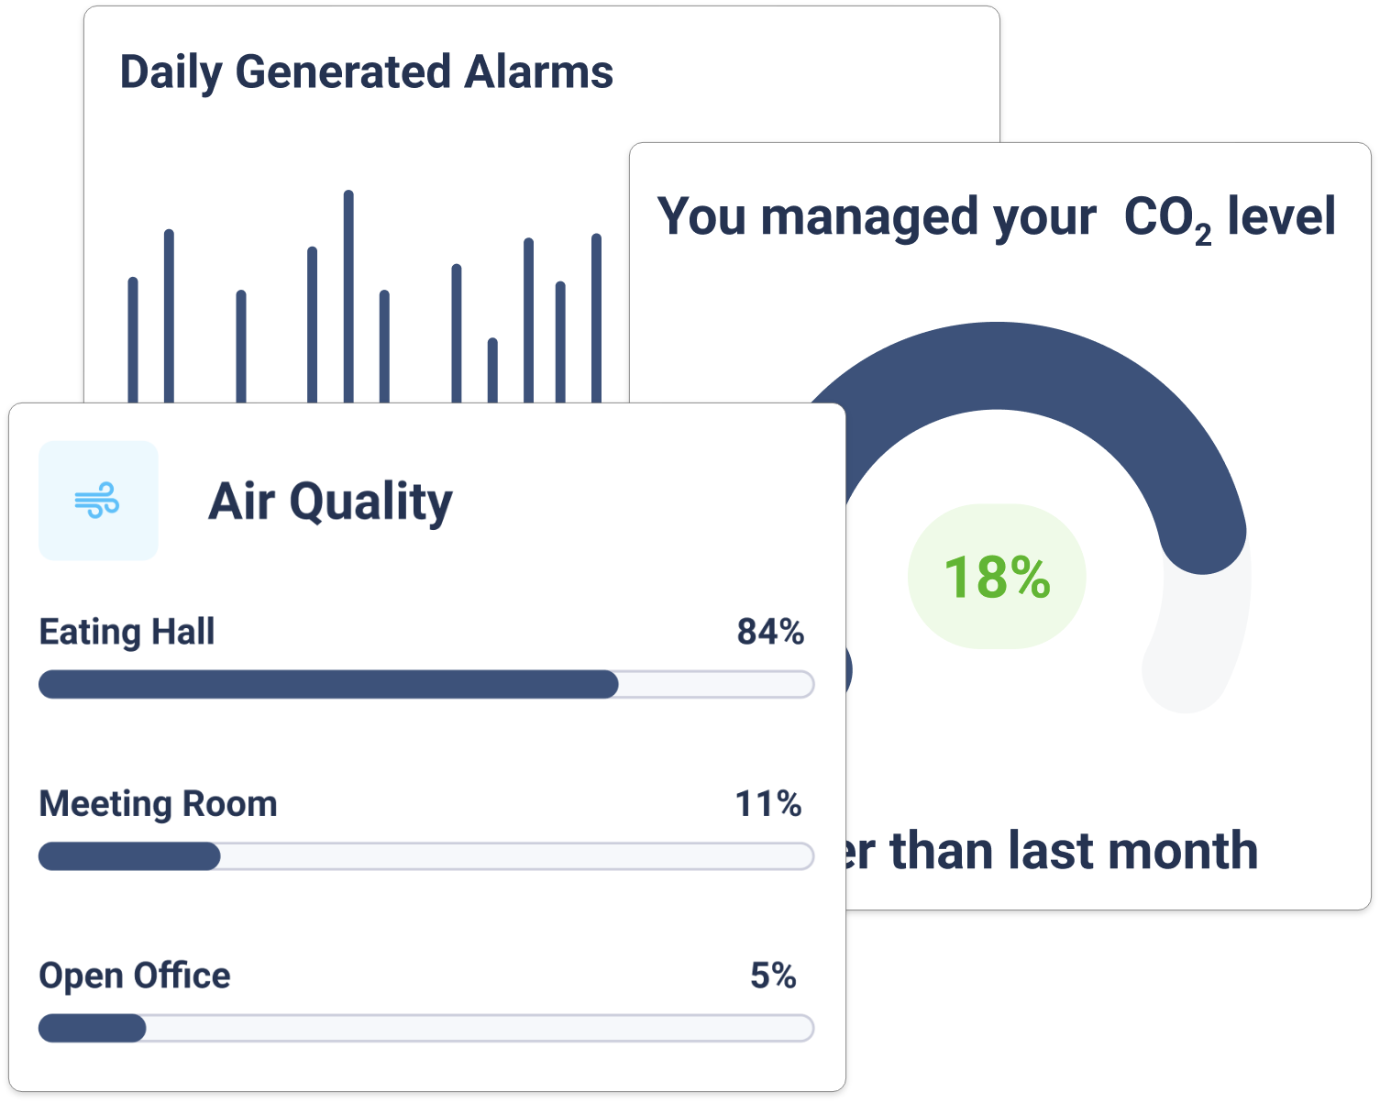
Task: Select the 18% green badge
Action: tap(997, 577)
